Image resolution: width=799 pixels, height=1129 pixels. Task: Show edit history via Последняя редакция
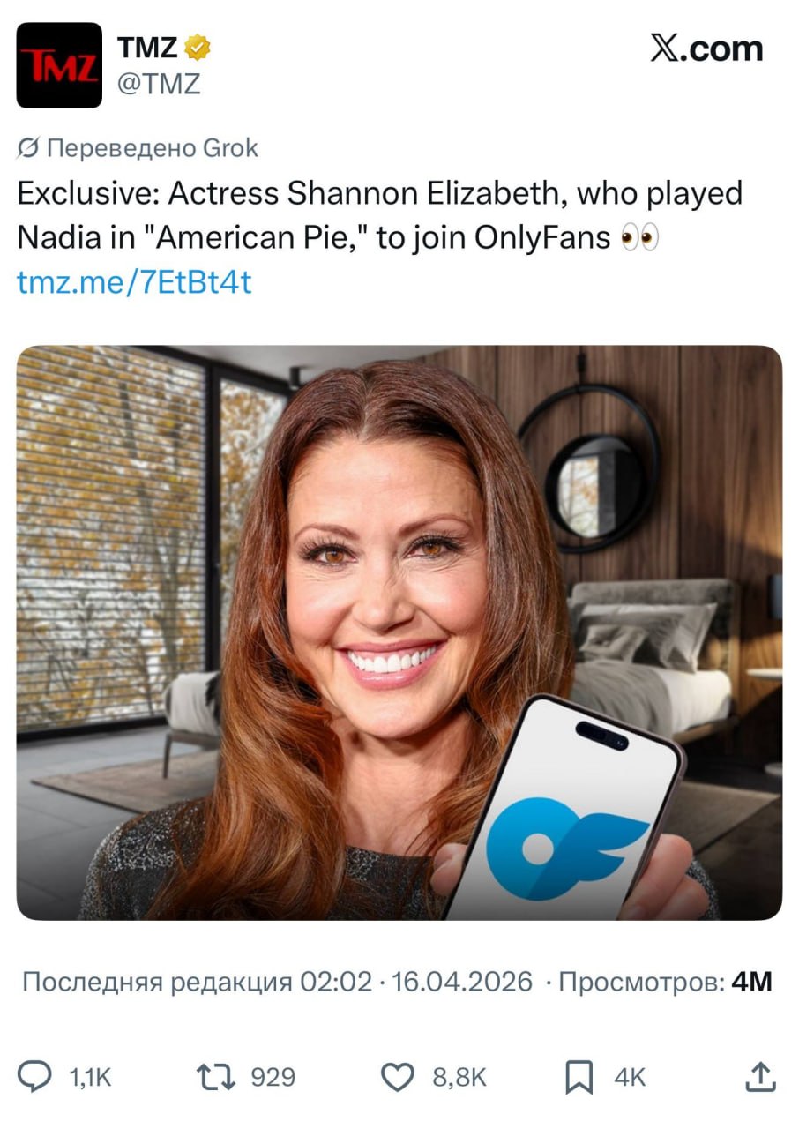[x=197, y=982]
